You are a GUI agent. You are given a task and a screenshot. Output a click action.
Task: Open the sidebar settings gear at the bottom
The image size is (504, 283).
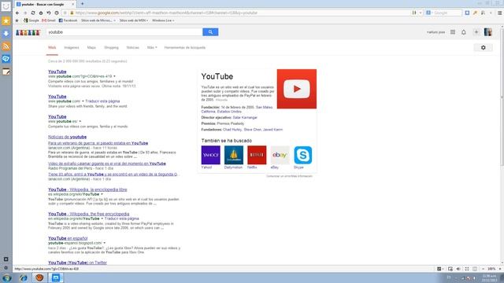pos(6,267)
